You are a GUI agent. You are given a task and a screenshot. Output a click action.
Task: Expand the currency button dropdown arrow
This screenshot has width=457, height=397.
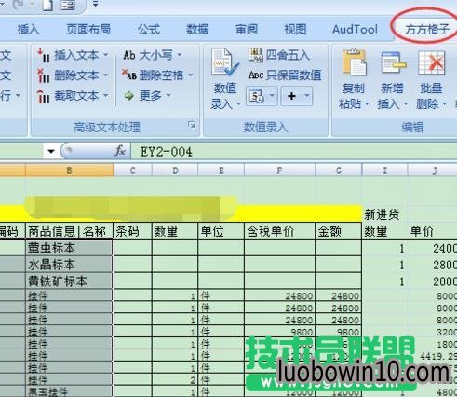[272, 95]
